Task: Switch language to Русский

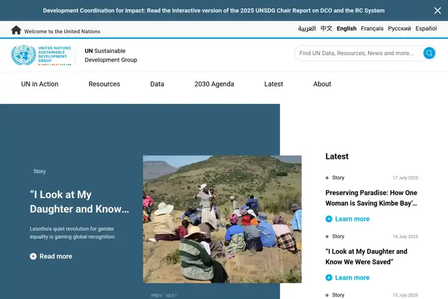Action: 400,29
